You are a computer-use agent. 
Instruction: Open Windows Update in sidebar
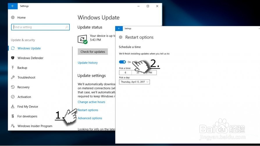point(29,48)
